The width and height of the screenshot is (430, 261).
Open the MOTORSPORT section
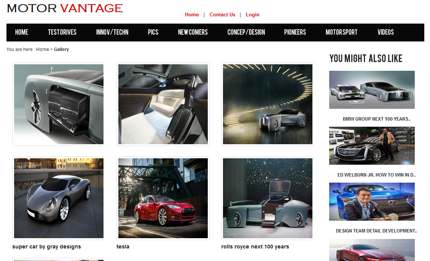tap(341, 32)
